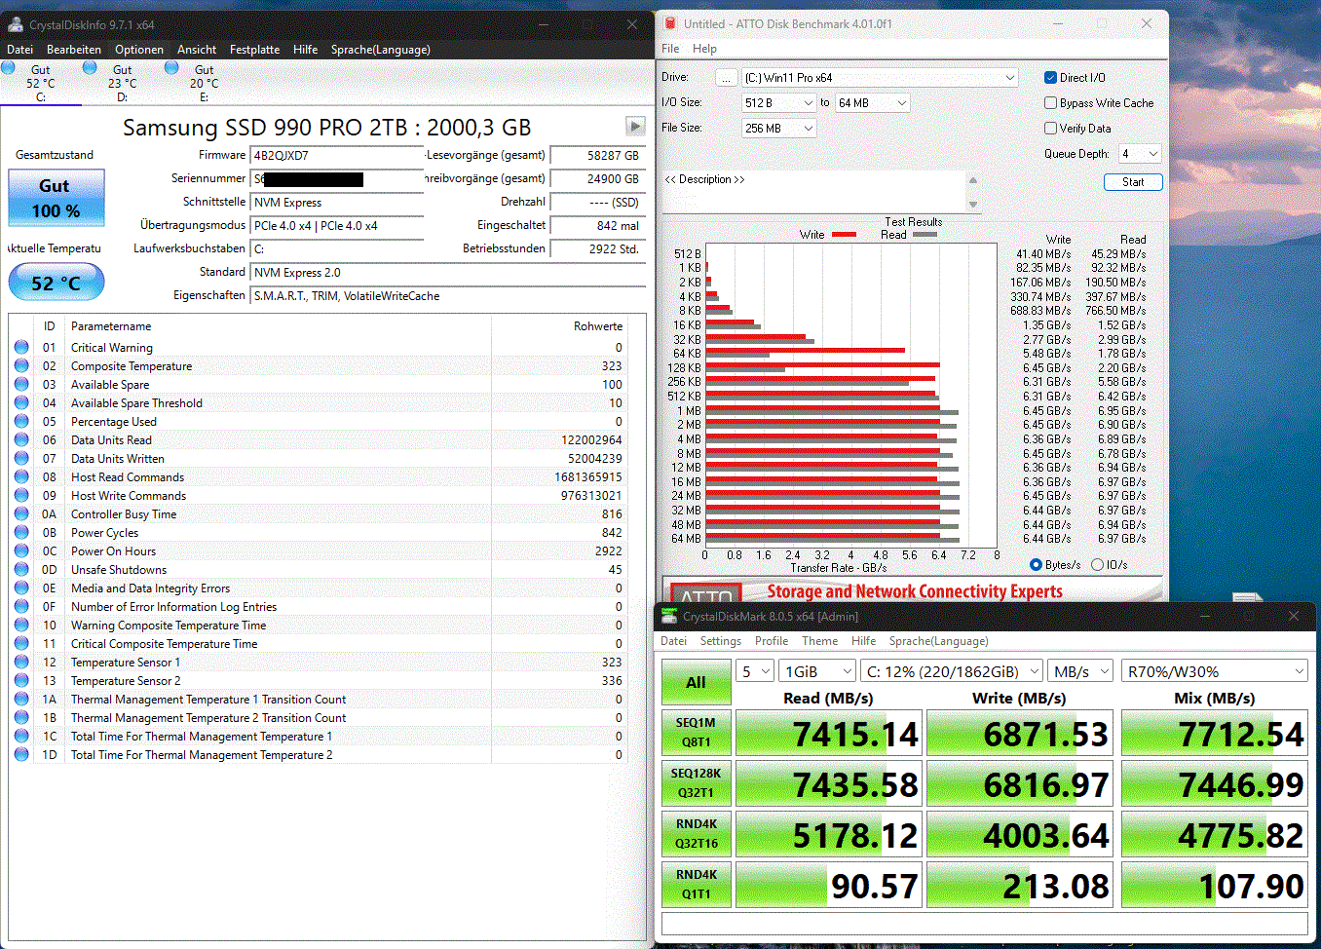This screenshot has height=949, width=1321.
Task: Click the status icon beside Percentage Used
Action: pos(21,421)
